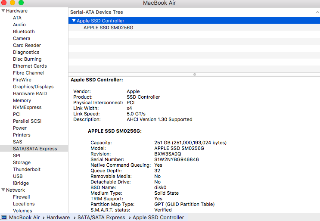
Task: Click MacBook Air in the path bar
Action: [24, 218]
